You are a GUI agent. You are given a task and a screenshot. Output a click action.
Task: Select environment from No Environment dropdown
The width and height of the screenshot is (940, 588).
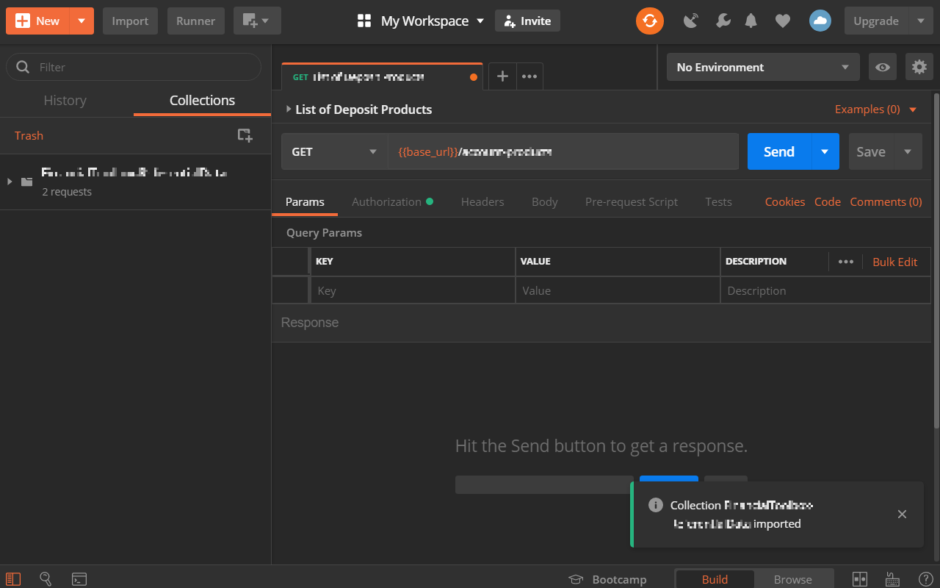click(x=763, y=67)
